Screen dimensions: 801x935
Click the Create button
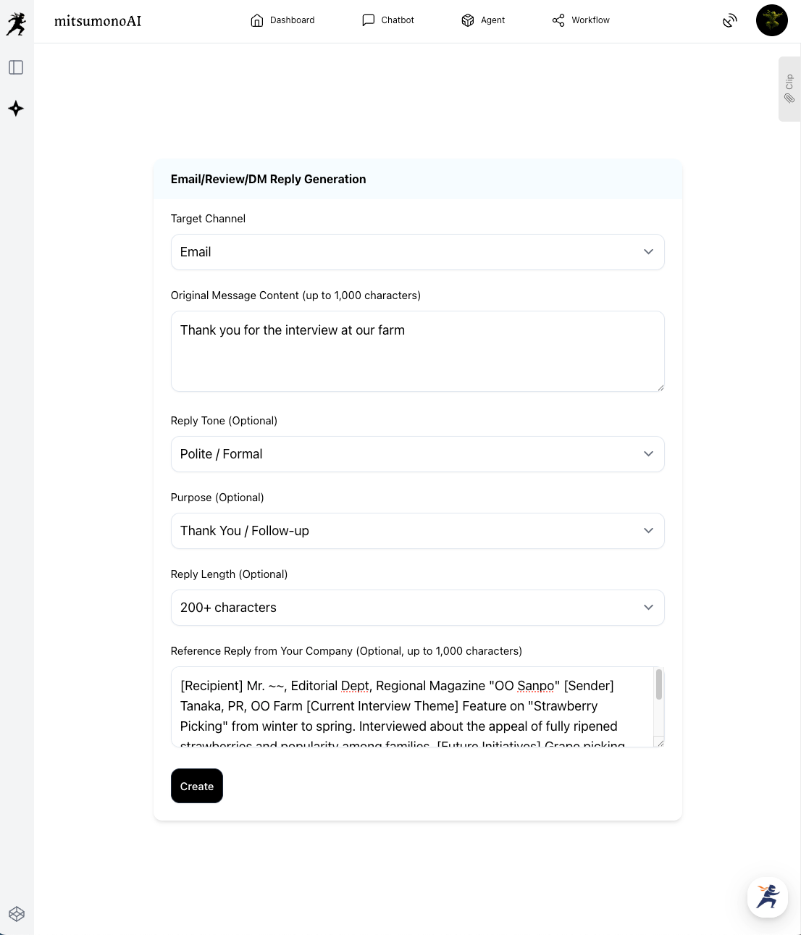click(x=197, y=786)
